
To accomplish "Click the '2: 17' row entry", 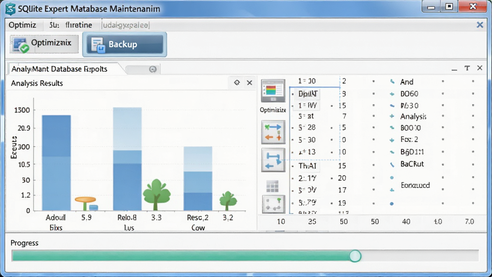I will point(307,178).
